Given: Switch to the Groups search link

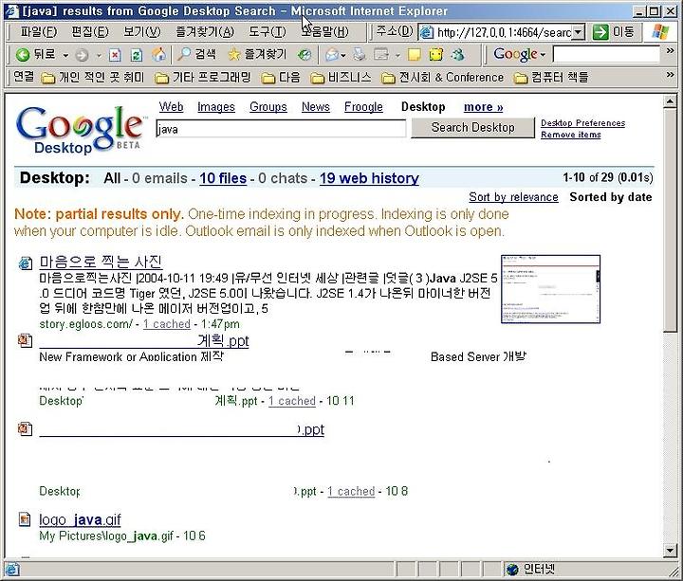Looking at the screenshot, I should click(x=268, y=106).
